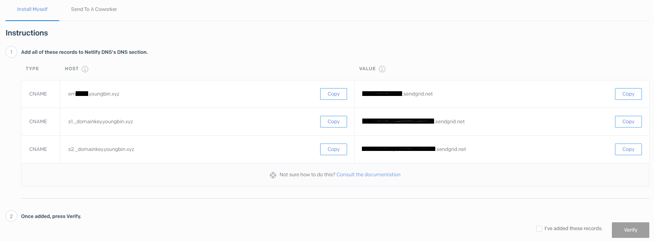654x241 pixels.
Task: Click the s2._domainkey.youngbin.xyz host text
Action: pos(101,149)
